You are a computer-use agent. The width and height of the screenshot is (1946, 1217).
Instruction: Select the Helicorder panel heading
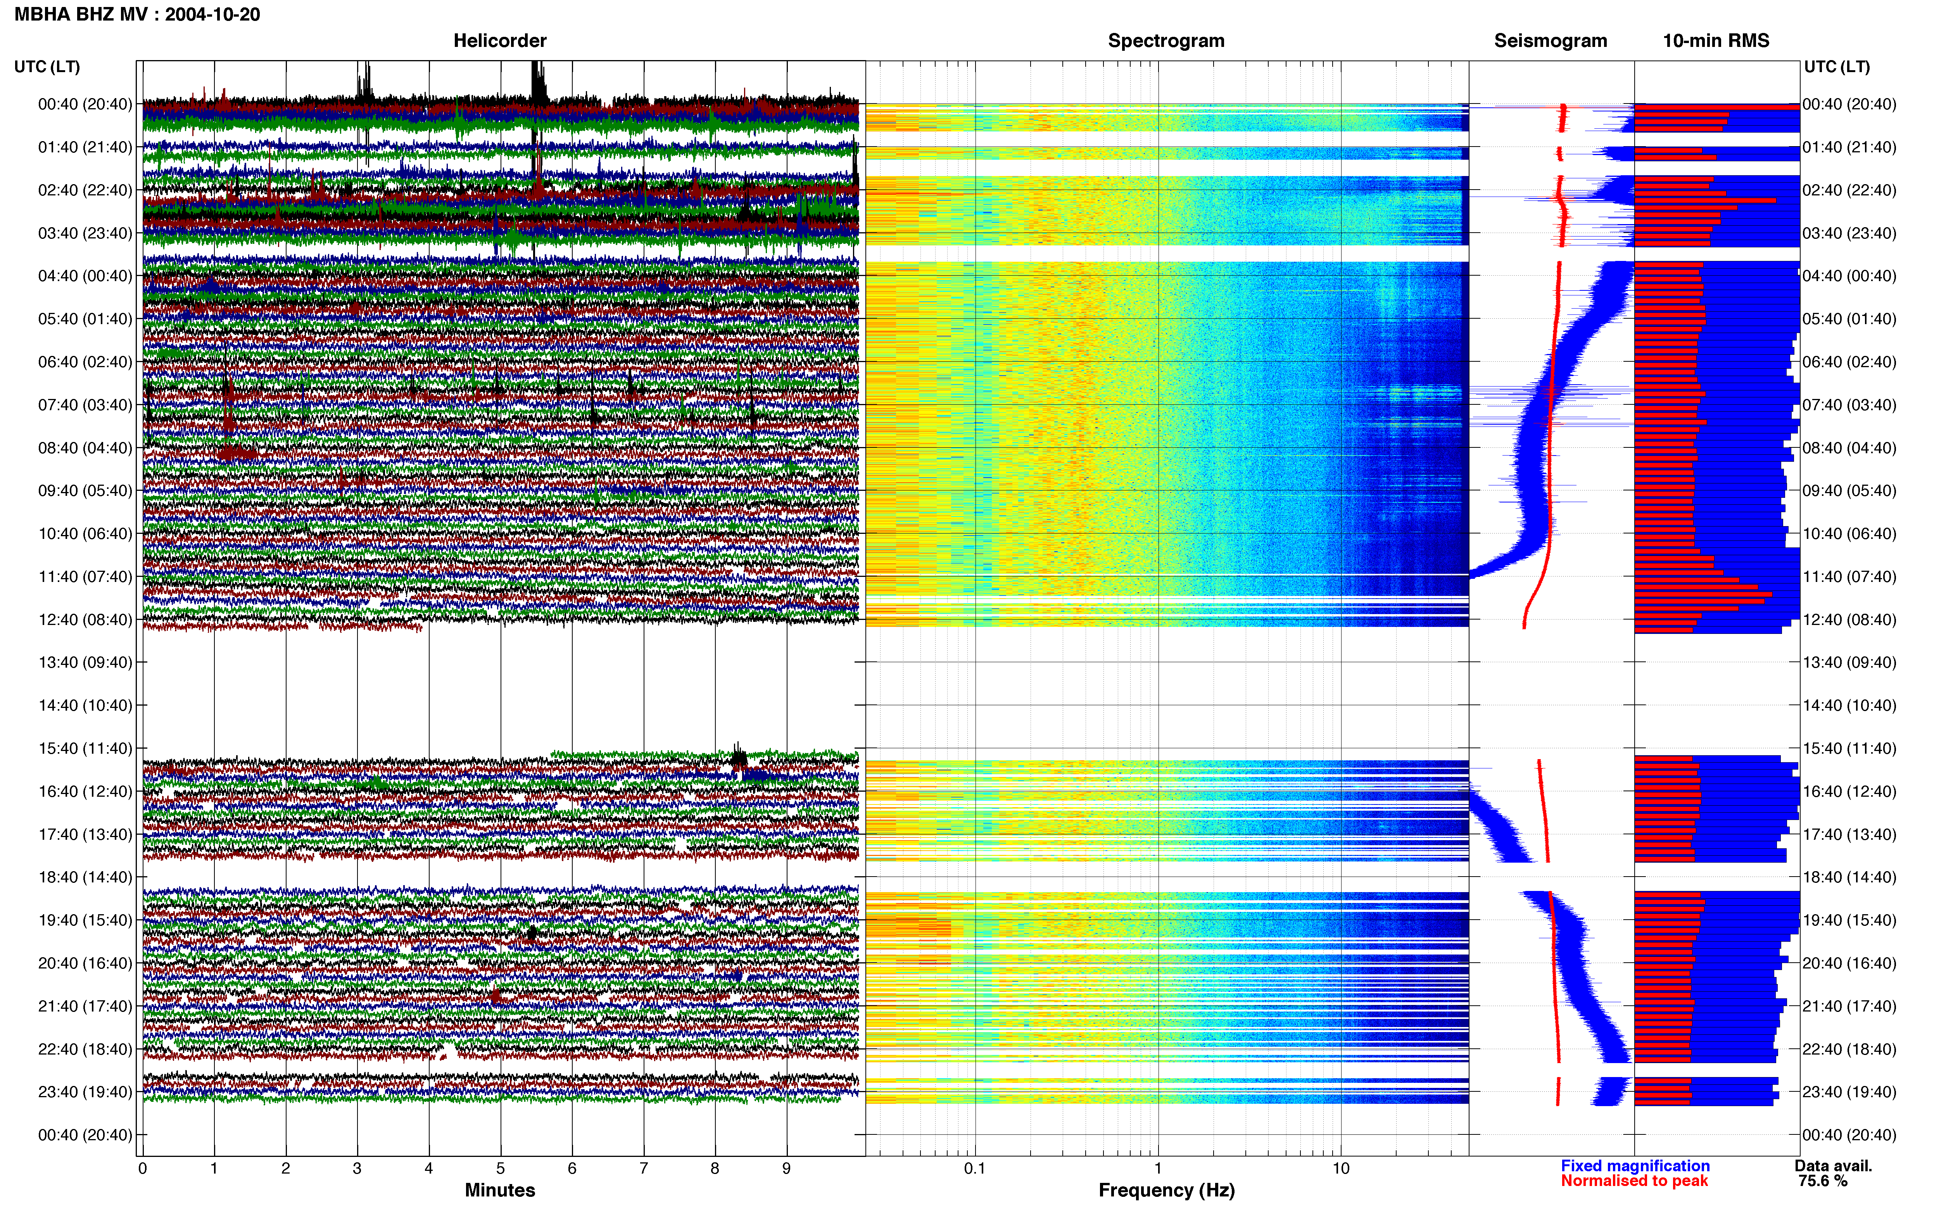click(x=500, y=40)
